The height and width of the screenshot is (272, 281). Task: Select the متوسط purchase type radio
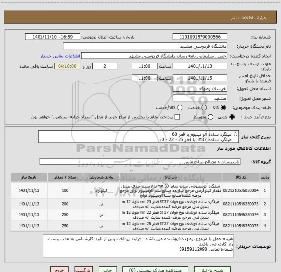[210, 117]
